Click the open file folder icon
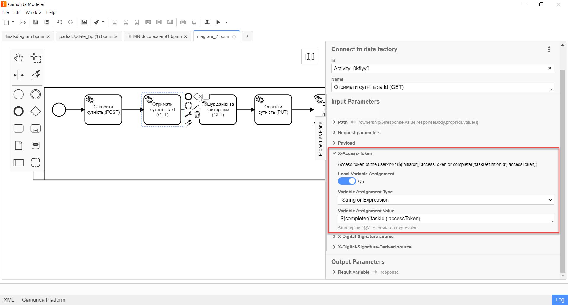Image resolution: width=568 pixels, height=305 pixels. click(22, 22)
